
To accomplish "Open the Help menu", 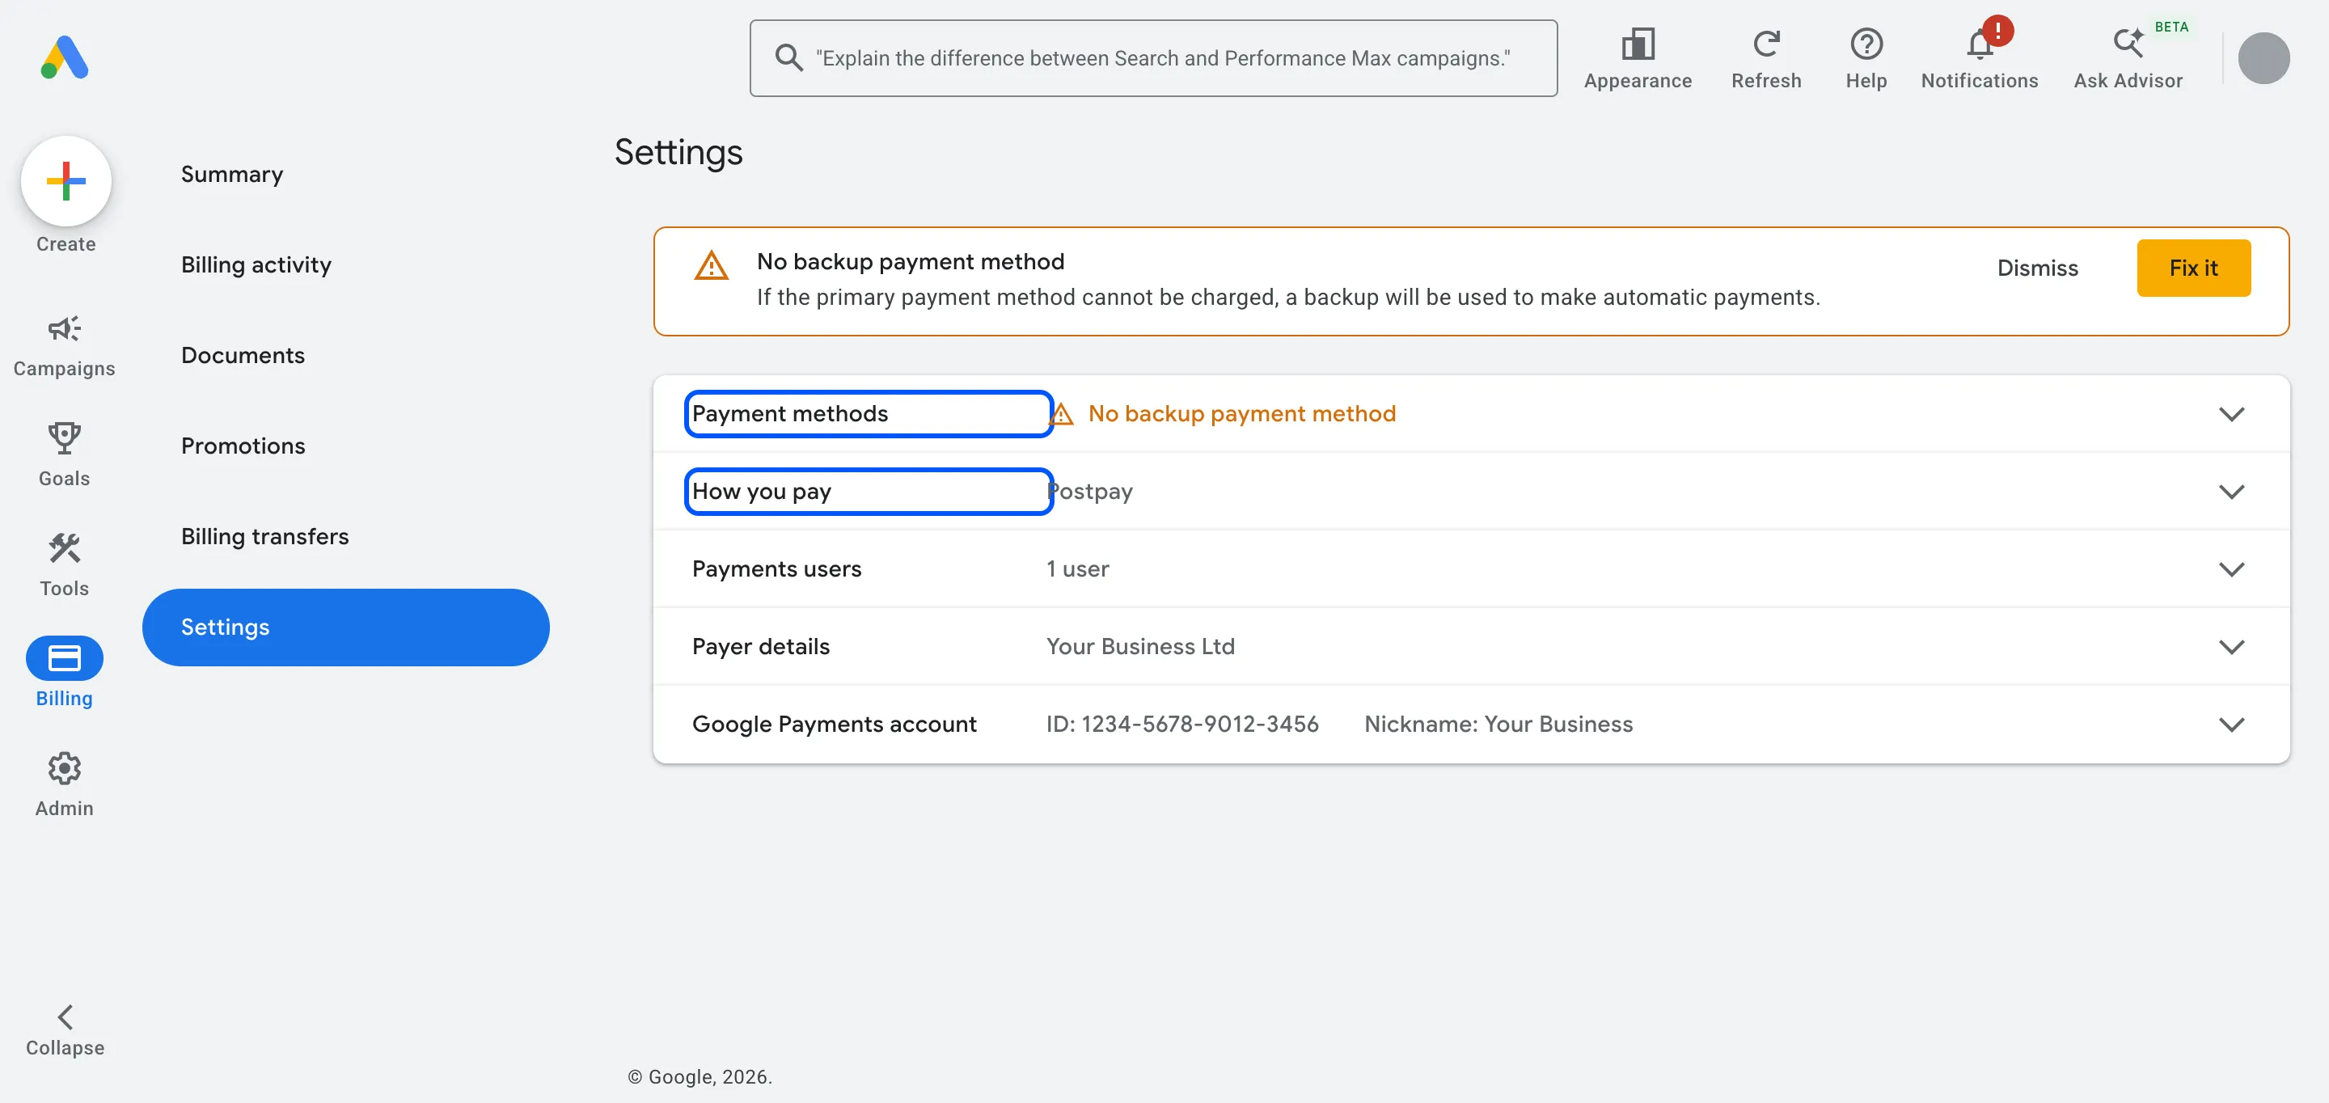I will pos(1866,59).
